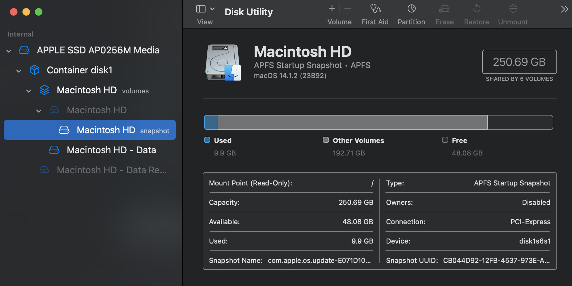Click APFS Startup Snapshot • APFS subtitle
572x286 pixels.
[x=312, y=65]
